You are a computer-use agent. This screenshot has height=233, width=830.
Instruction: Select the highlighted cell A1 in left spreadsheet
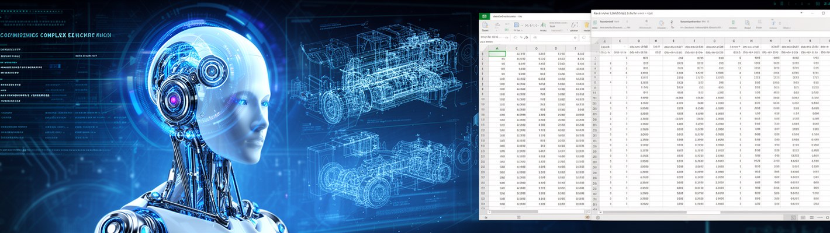[497, 54]
